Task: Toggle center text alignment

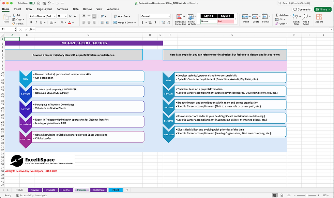Action: [x=89, y=22]
